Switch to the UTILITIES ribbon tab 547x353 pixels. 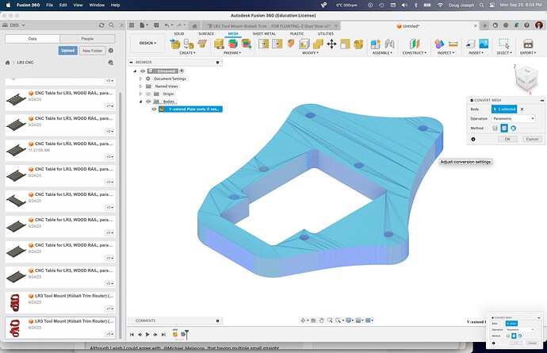coord(326,33)
